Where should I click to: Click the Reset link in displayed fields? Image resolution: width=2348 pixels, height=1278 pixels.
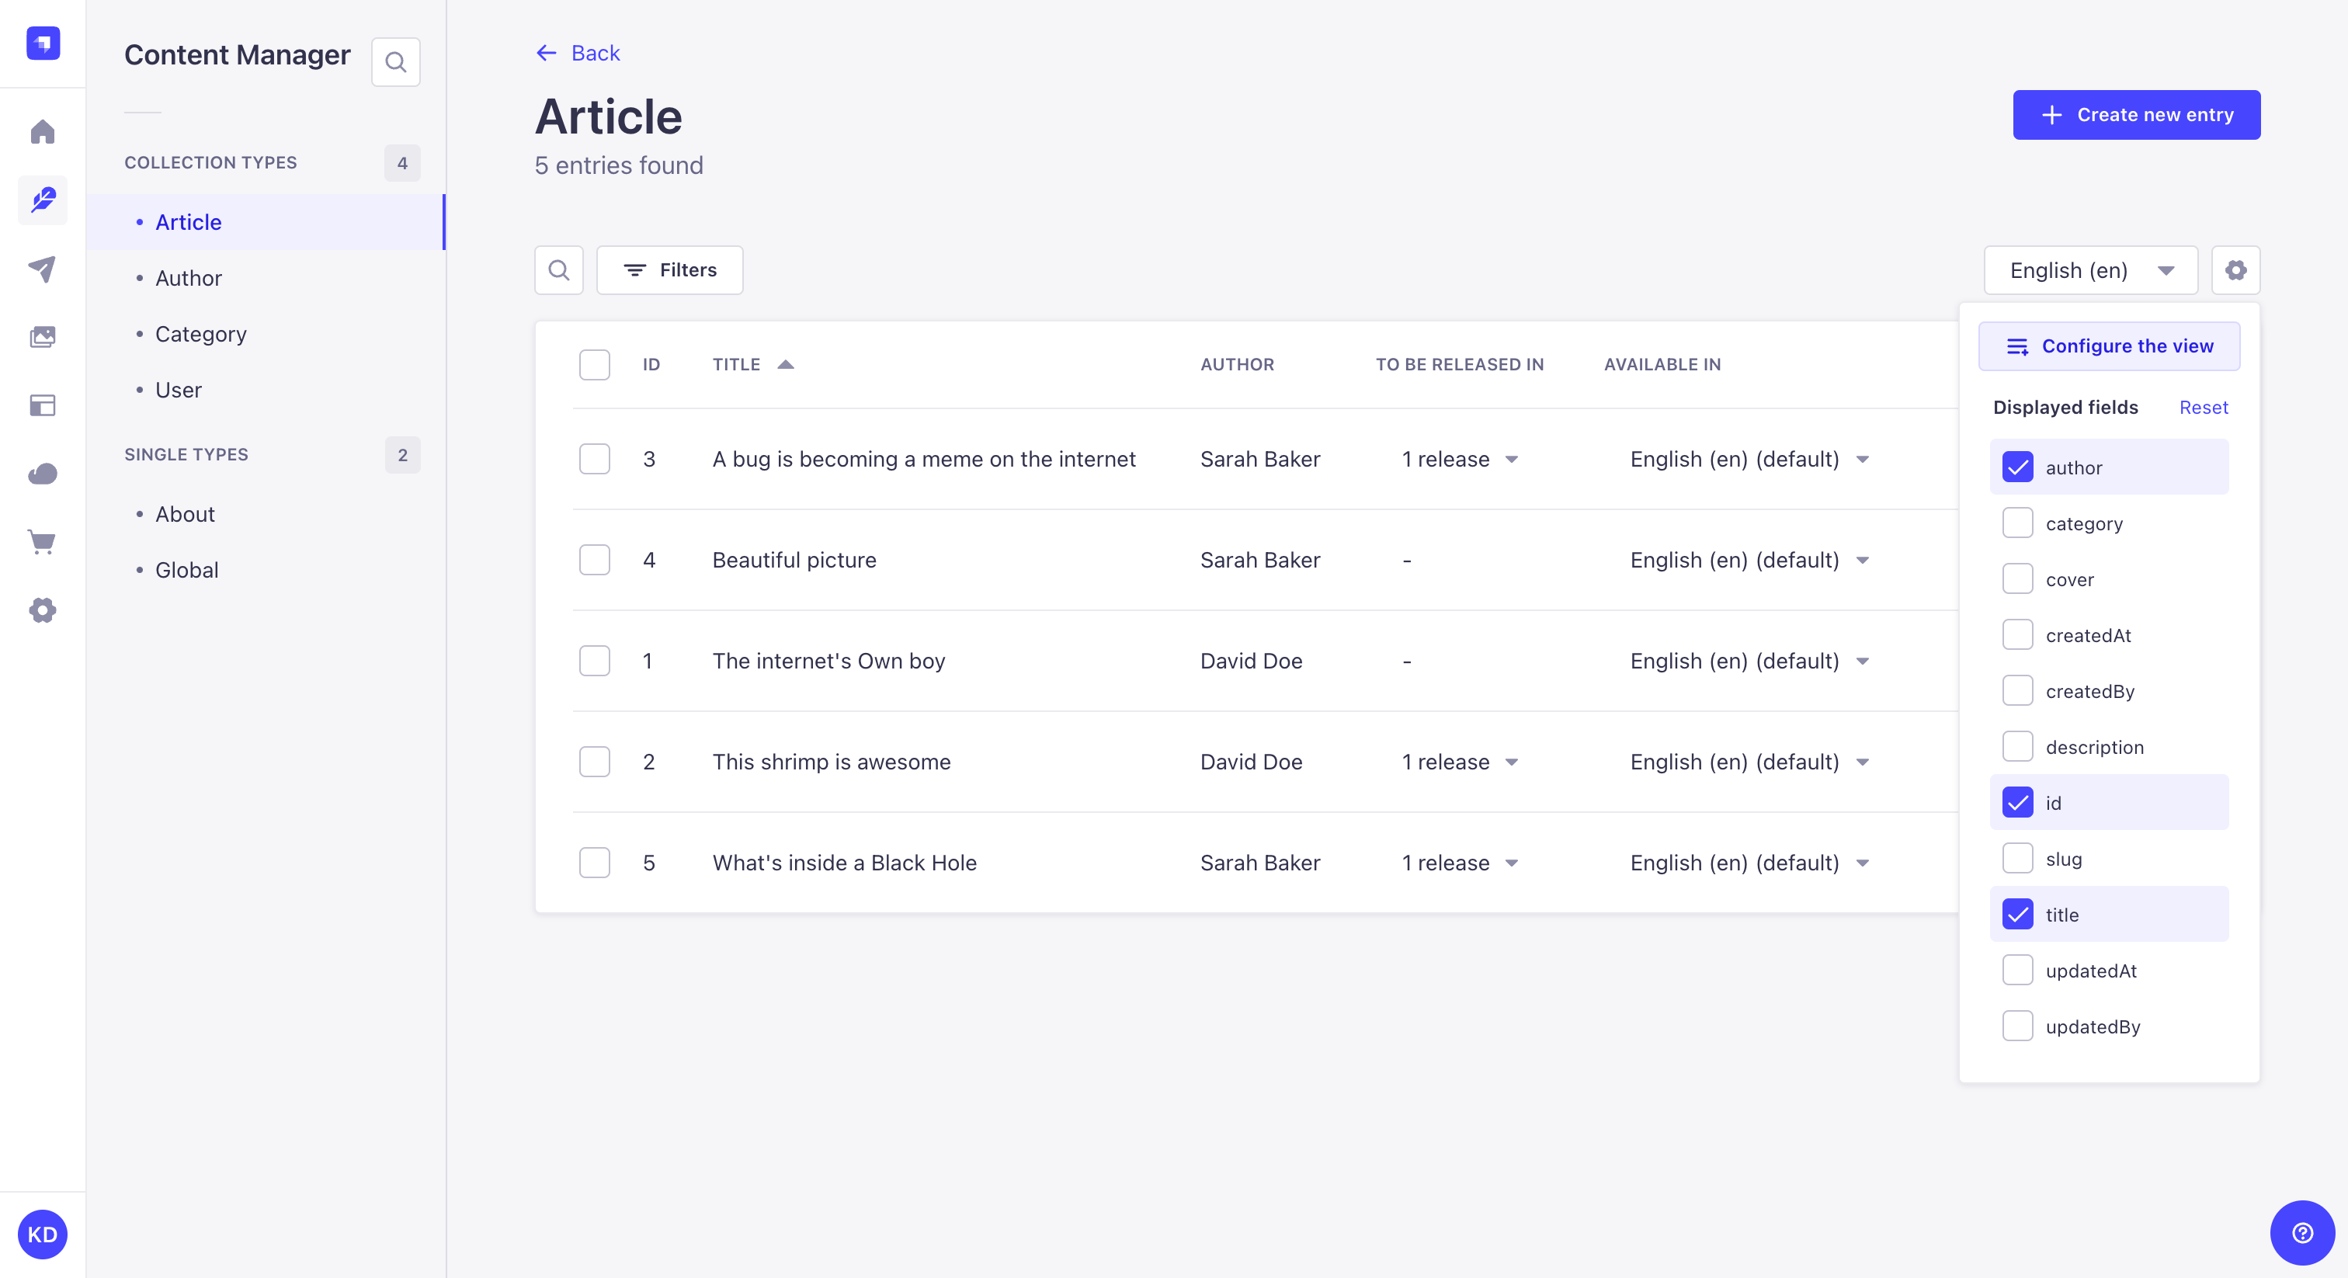(x=2204, y=408)
